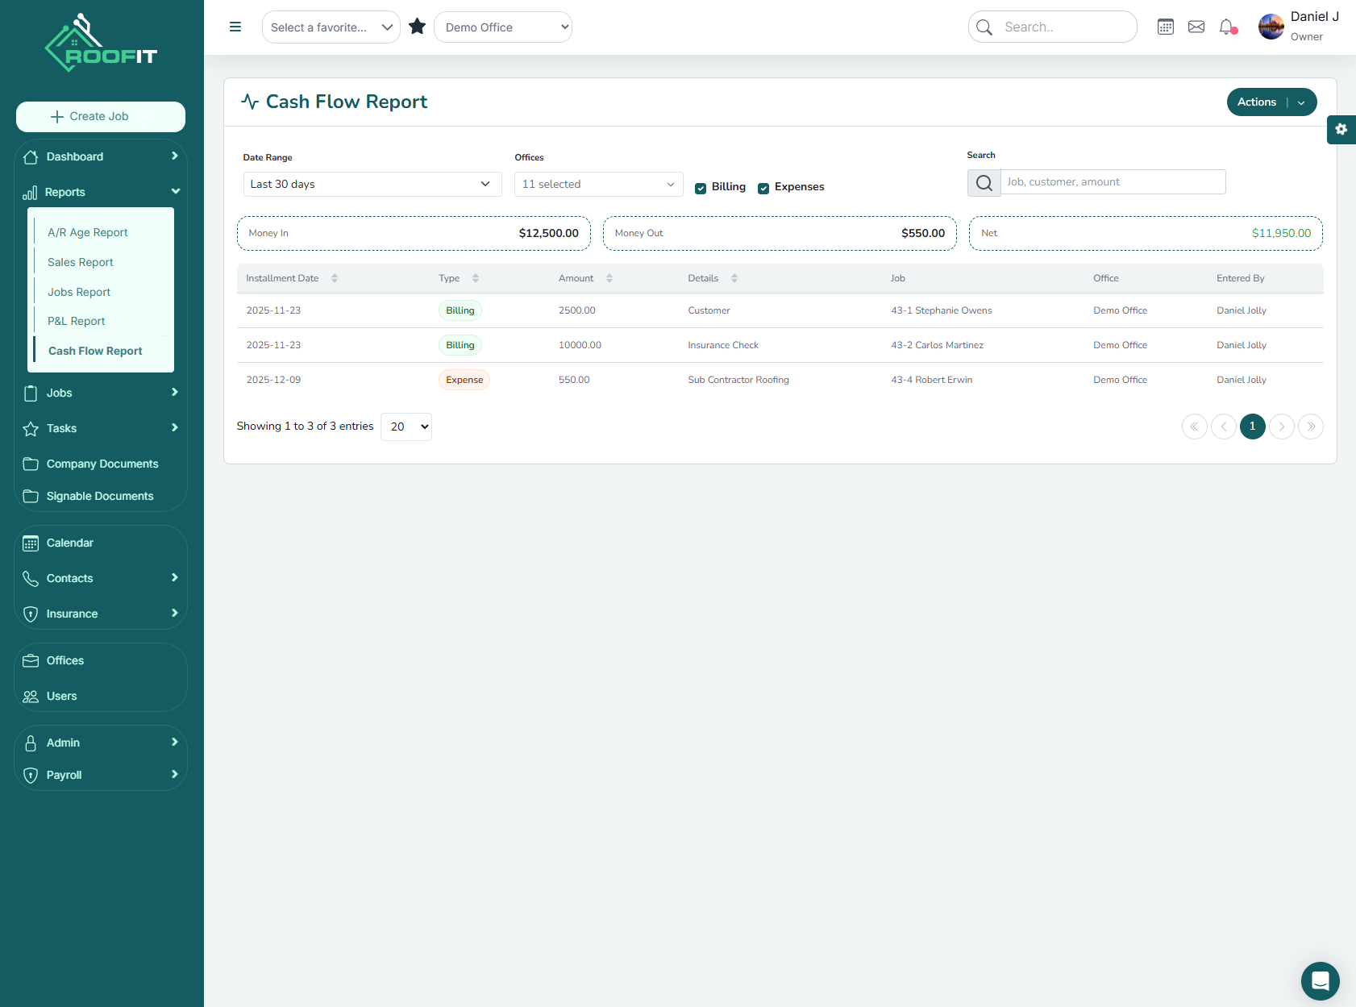Open the mail envelope icon
The height and width of the screenshot is (1007, 1356).
pyautogui.click(x=1196, y=26)
